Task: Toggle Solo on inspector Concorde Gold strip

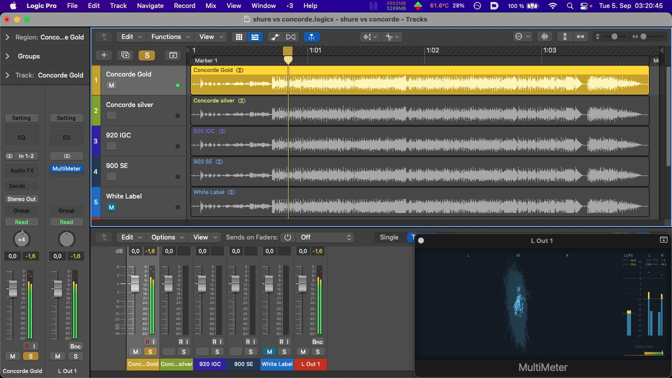Action: (31, 356)
